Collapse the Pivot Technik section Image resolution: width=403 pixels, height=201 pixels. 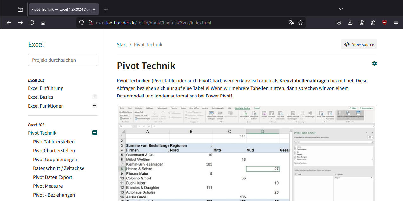coord(95,133)
